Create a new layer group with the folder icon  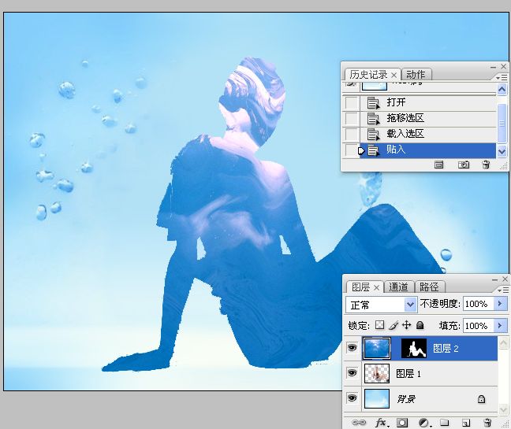[x=444, y=423]
